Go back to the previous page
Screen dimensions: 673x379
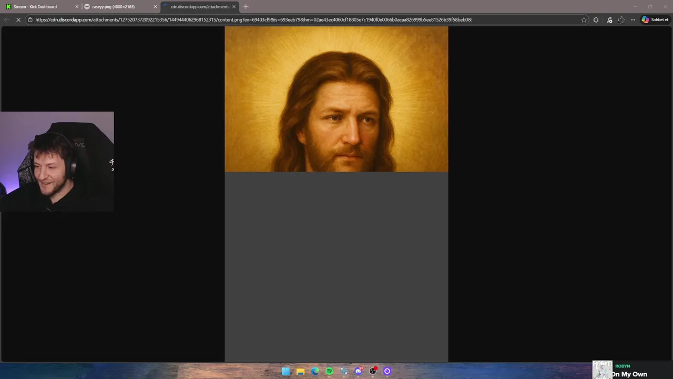[6, 20]
